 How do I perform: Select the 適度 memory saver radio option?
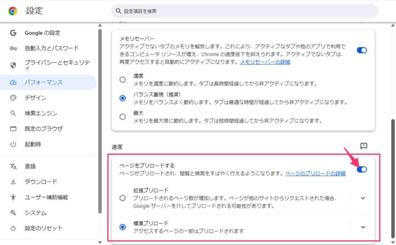coord(123,80)
